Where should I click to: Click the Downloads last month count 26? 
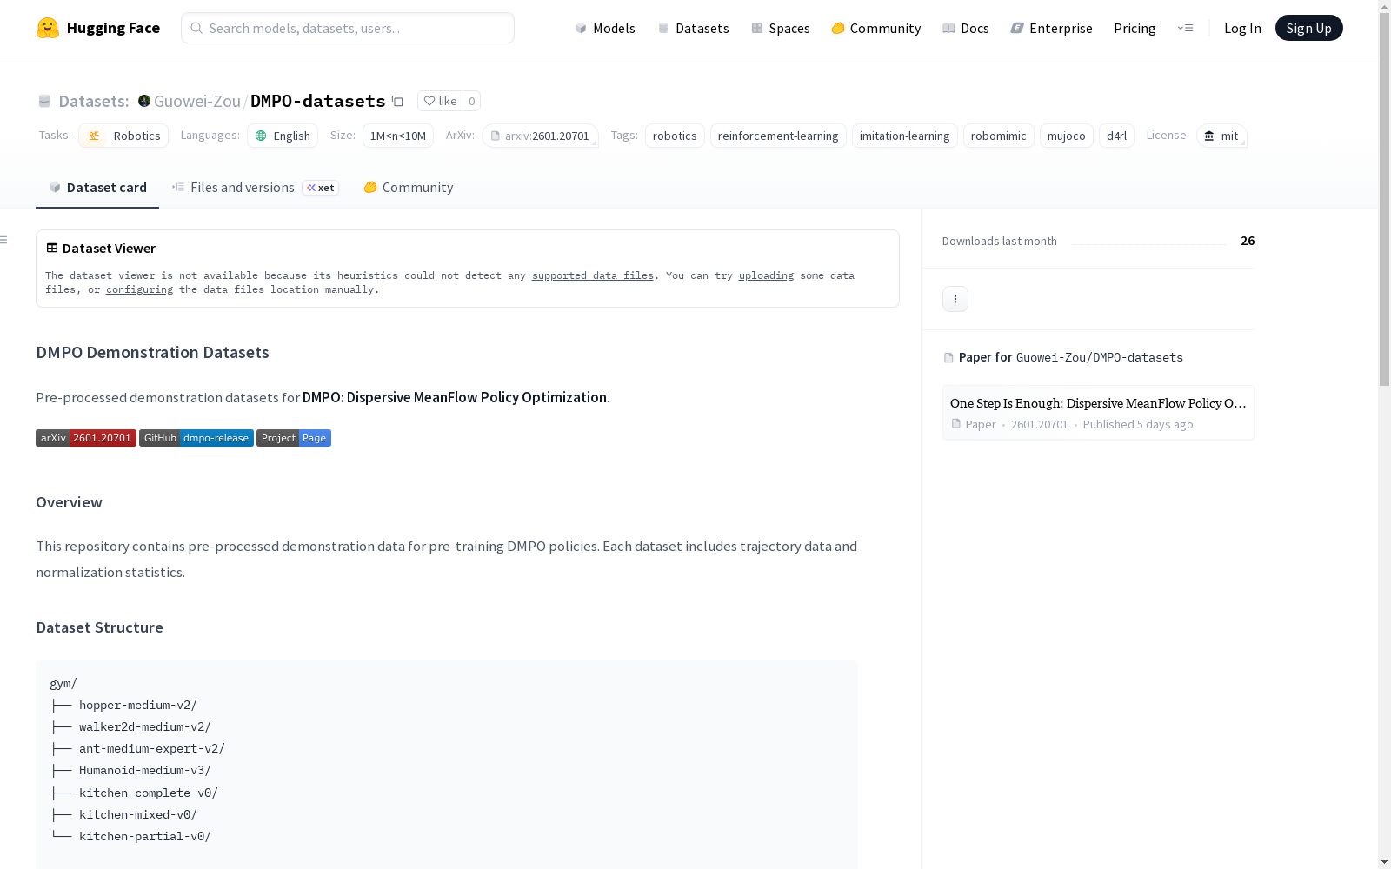pos(1248,241)
